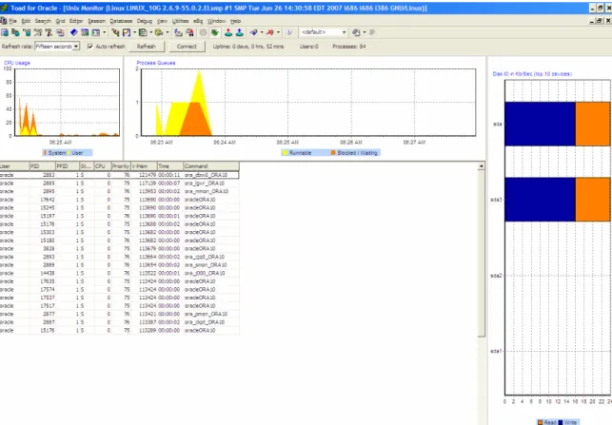The image size is (612, 425).
Task: Click the third toolbar icon with teal cylinder
Action: 27,32
